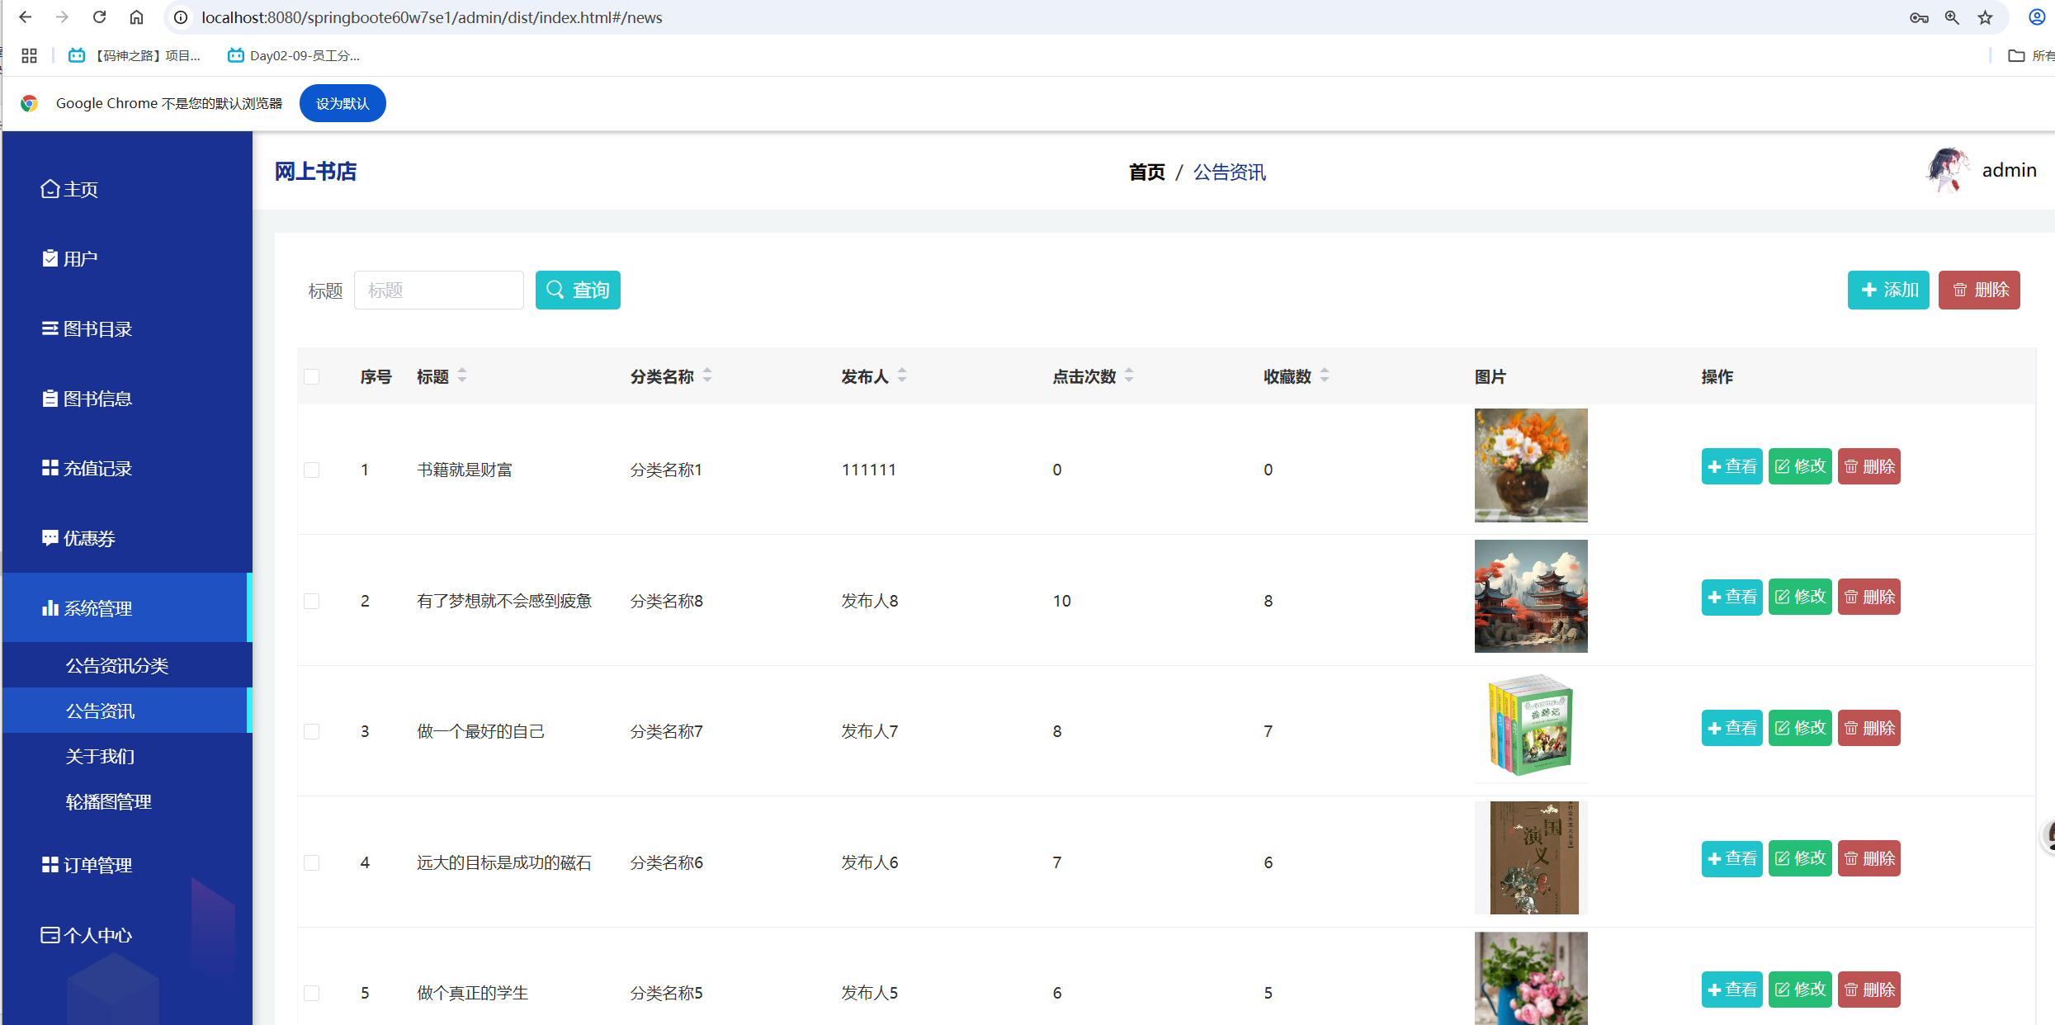Screen dimensions: 2055x1025
Task: Open the Chrome apps grid icon
Action: pos(30,55)
